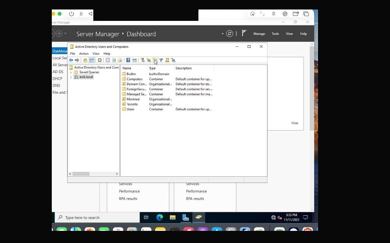This screenshot has width=390, height=243.
Task: Select DHCP in Server Manager sidebar
Action: (x=57, y=79)
